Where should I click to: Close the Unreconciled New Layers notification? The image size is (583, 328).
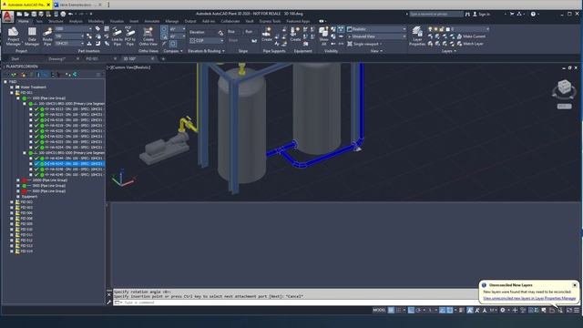tap(575, 285)
